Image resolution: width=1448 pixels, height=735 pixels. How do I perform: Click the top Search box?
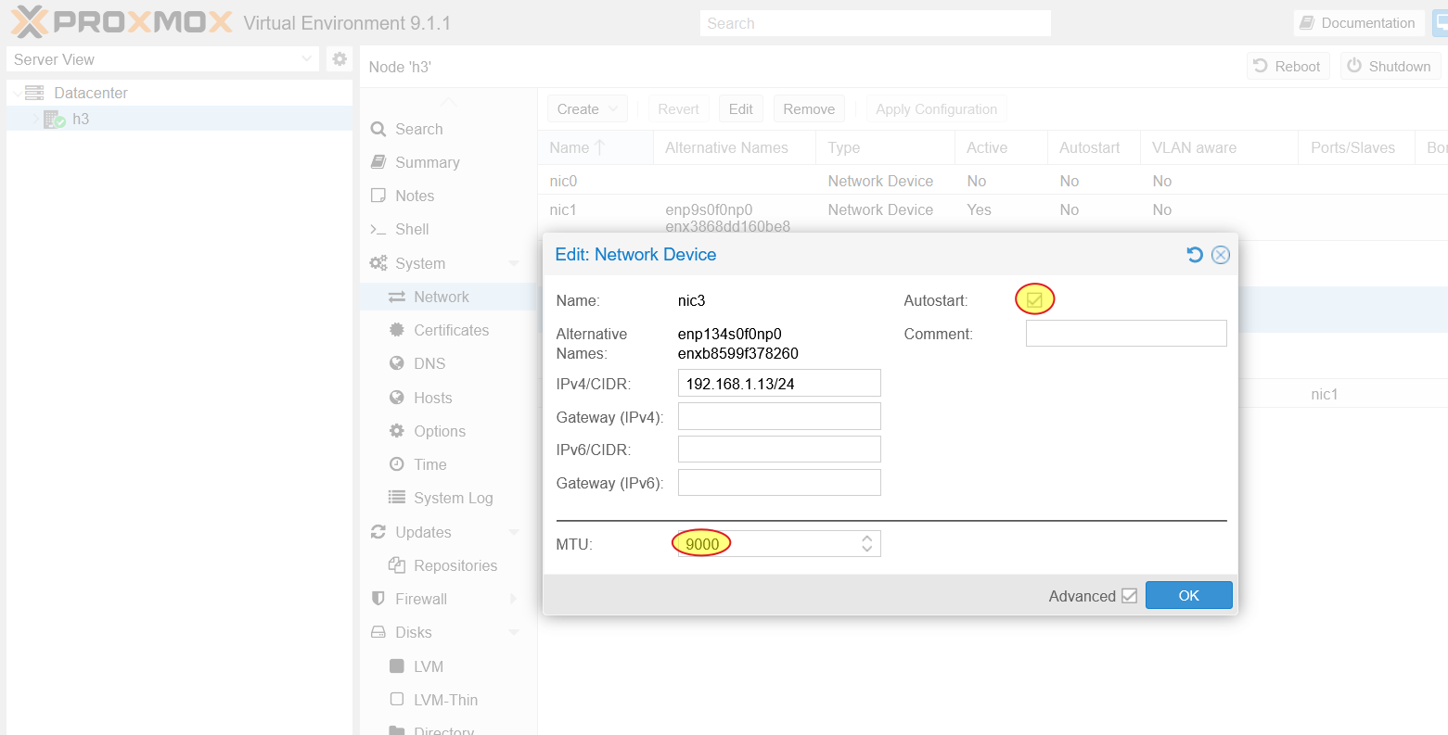pos(876,23)
